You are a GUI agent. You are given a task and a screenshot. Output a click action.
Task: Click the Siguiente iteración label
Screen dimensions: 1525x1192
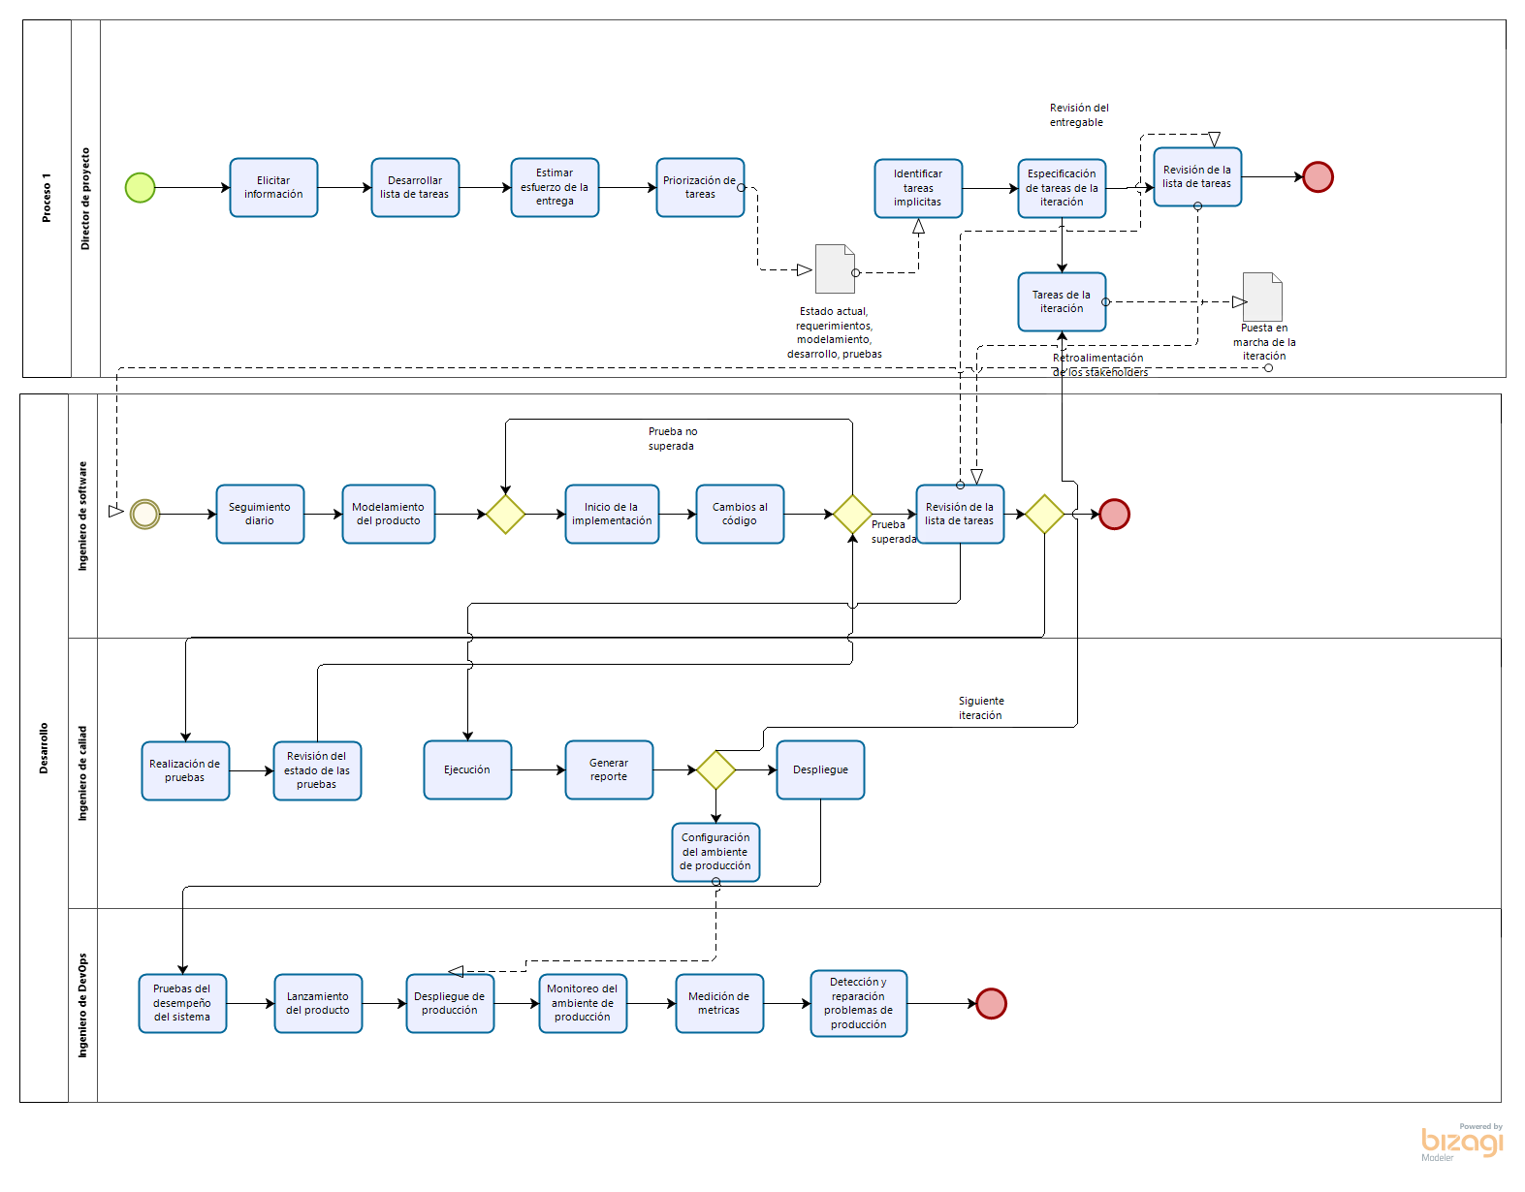[x=981, y=708]
